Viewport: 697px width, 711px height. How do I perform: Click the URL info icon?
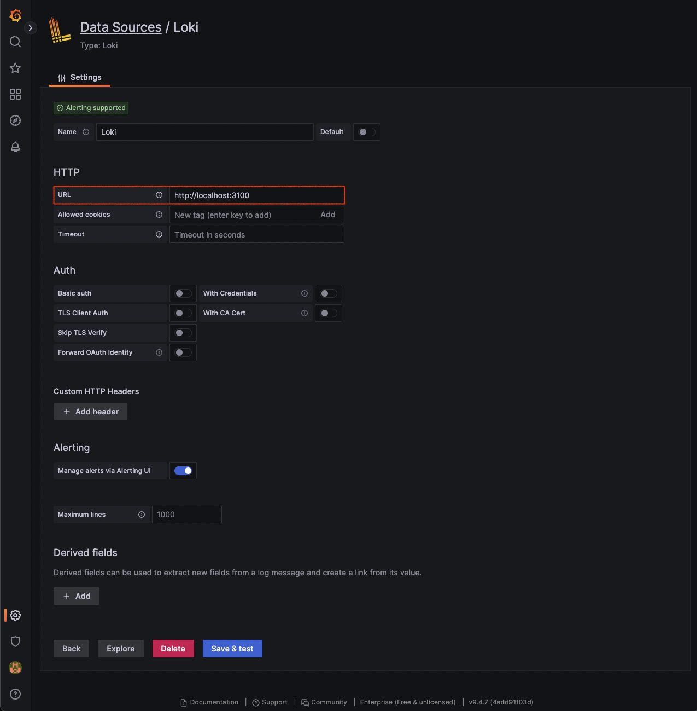coord(159,195)
